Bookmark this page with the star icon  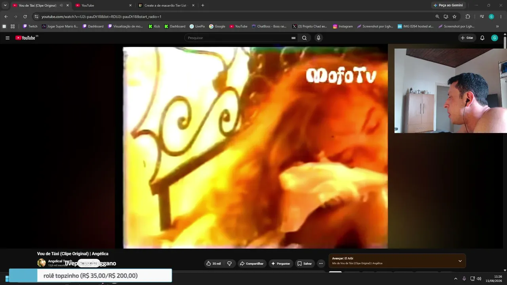coord(454,17)
